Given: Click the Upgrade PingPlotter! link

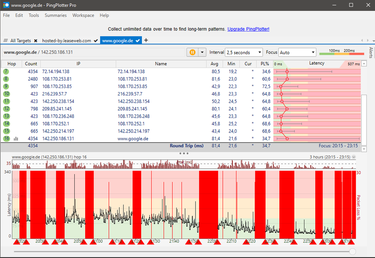Looking at the screenshot, I should 248,29.
